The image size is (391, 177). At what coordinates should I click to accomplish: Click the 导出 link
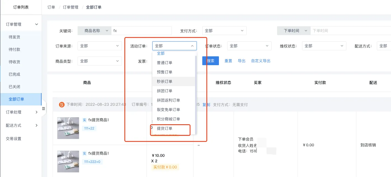click(242, 61)
